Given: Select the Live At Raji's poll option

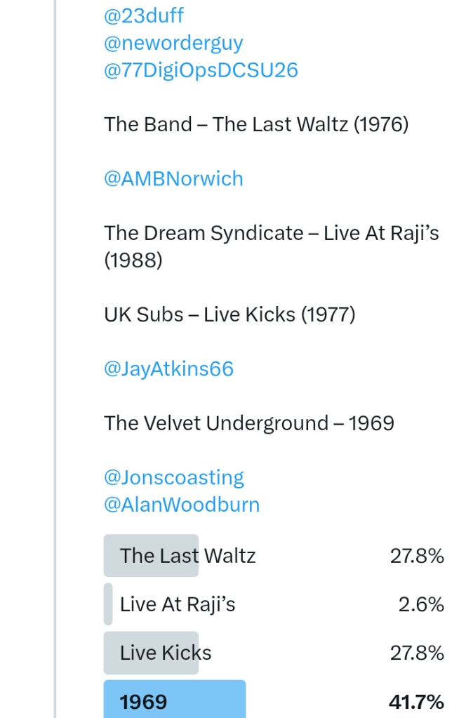Looking at the screenshot, I should 178,604.
